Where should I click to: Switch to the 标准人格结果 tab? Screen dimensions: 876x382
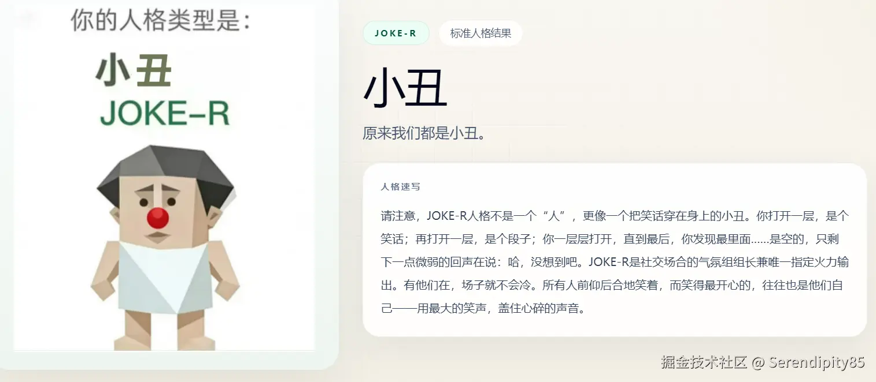click(x=480, y=33)
